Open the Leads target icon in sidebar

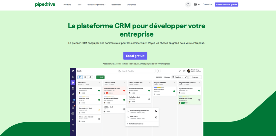point(73,77)
